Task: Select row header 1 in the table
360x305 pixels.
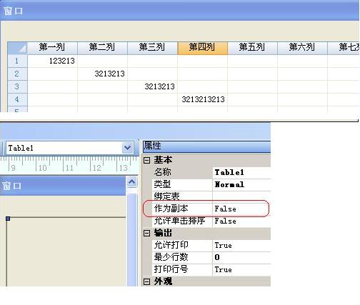Action: pyautogui.click(x=17, y=61)
